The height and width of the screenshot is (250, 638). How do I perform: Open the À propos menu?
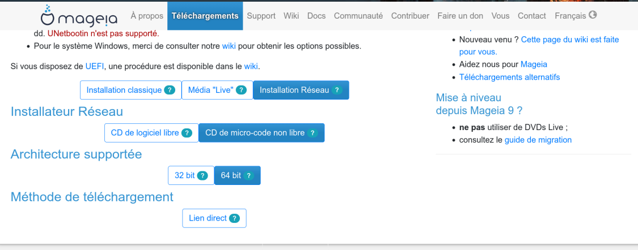(147, 16)
